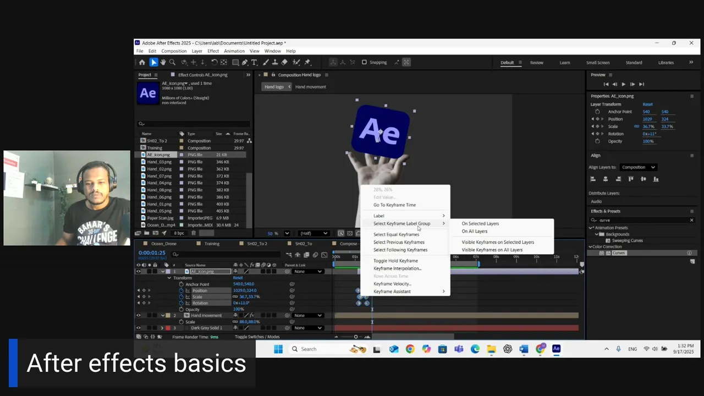Enable the Snapping checkbox
This screenshot has height=396, width=704.
pyautogui.click(x=364, y=62)
